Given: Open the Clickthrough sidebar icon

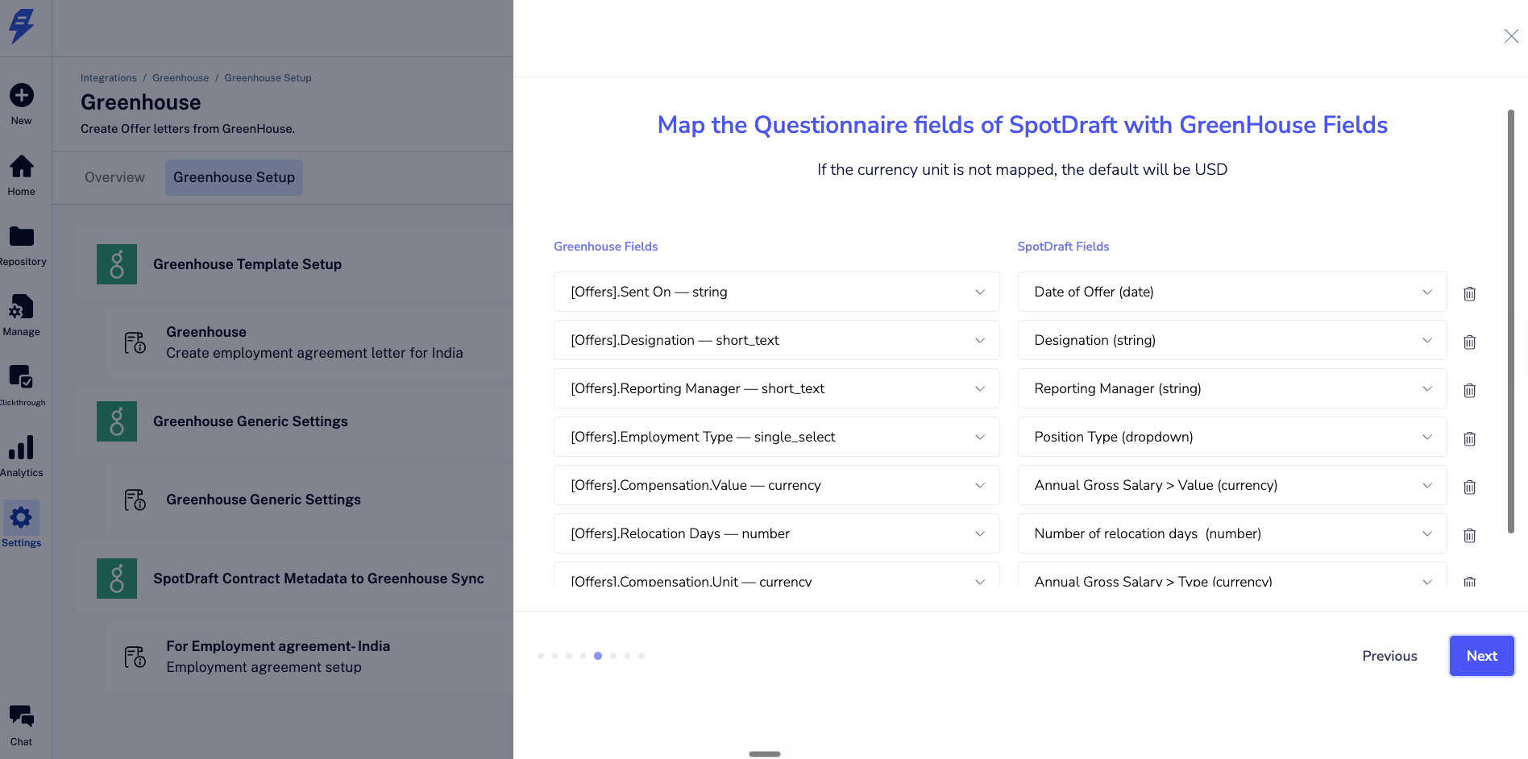Looking at the screenshot, I should tap(22, 376).
